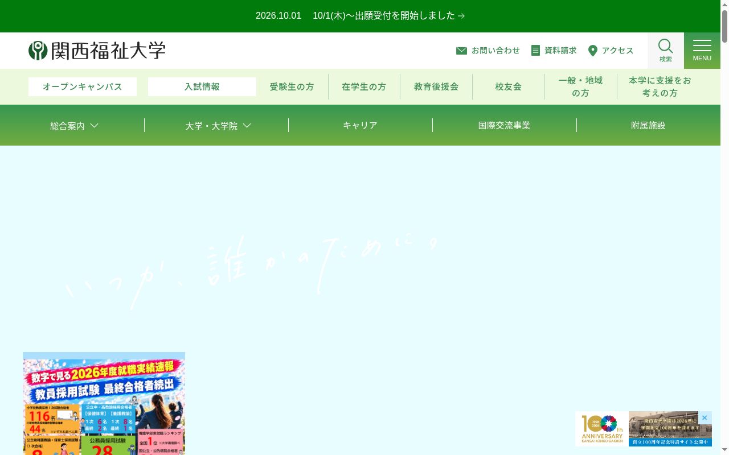Screen dimensions: 729x455
Task: Expand the 総合案内 chevron
Action: tap(95, 126)
